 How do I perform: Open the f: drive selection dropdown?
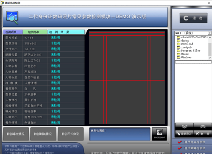click(x=210, y=33)
